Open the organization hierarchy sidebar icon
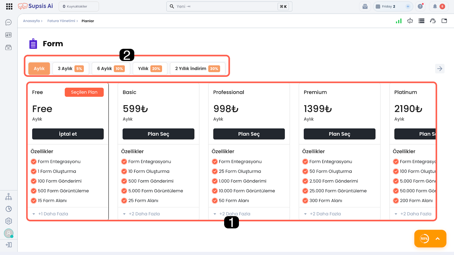The image size is (454, 255). (9, 197)
